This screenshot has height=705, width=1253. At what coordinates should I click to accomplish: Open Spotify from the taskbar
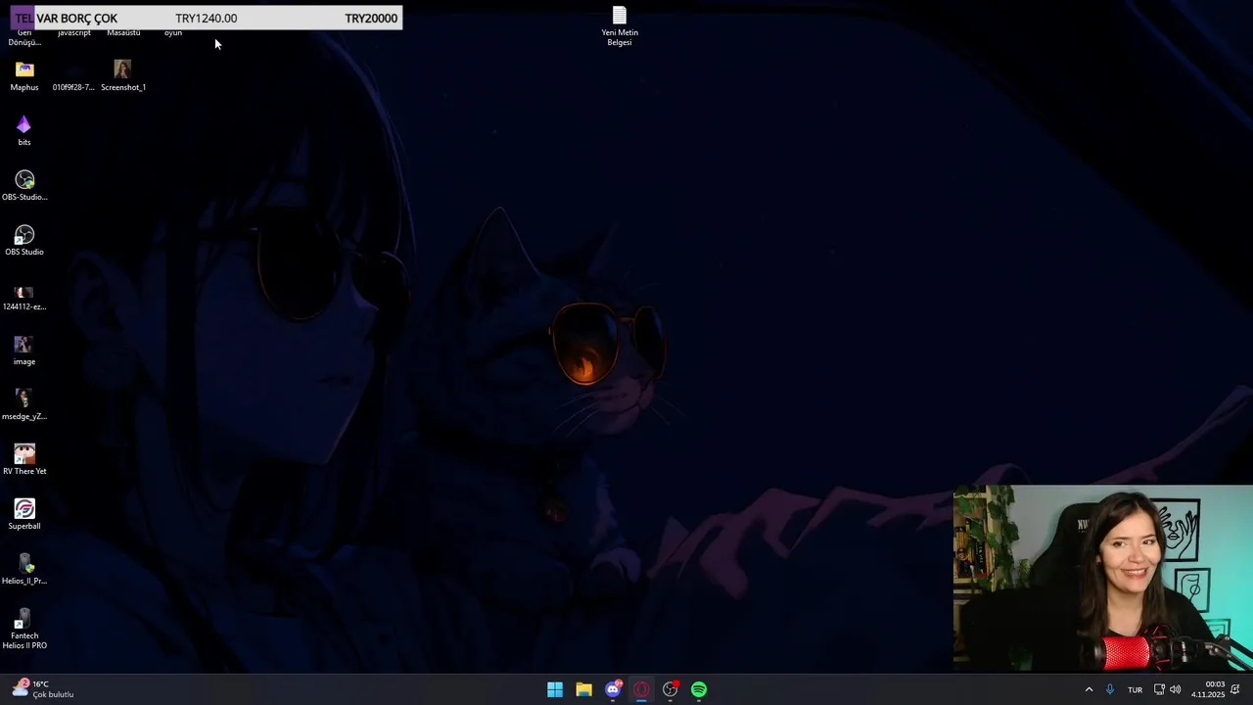(699, 689)
